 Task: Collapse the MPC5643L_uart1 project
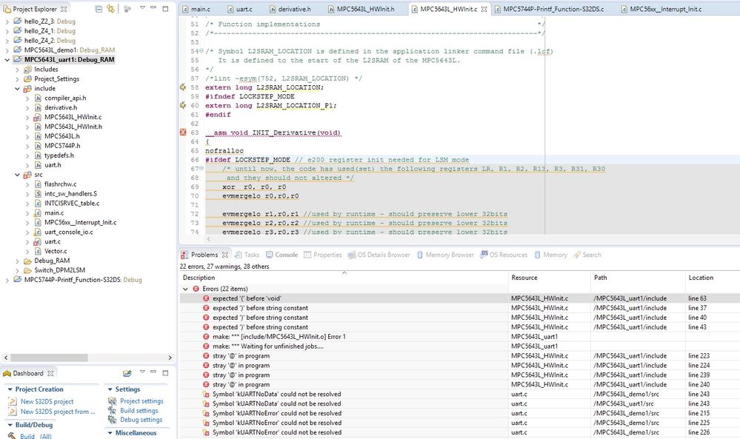(7, 60)
